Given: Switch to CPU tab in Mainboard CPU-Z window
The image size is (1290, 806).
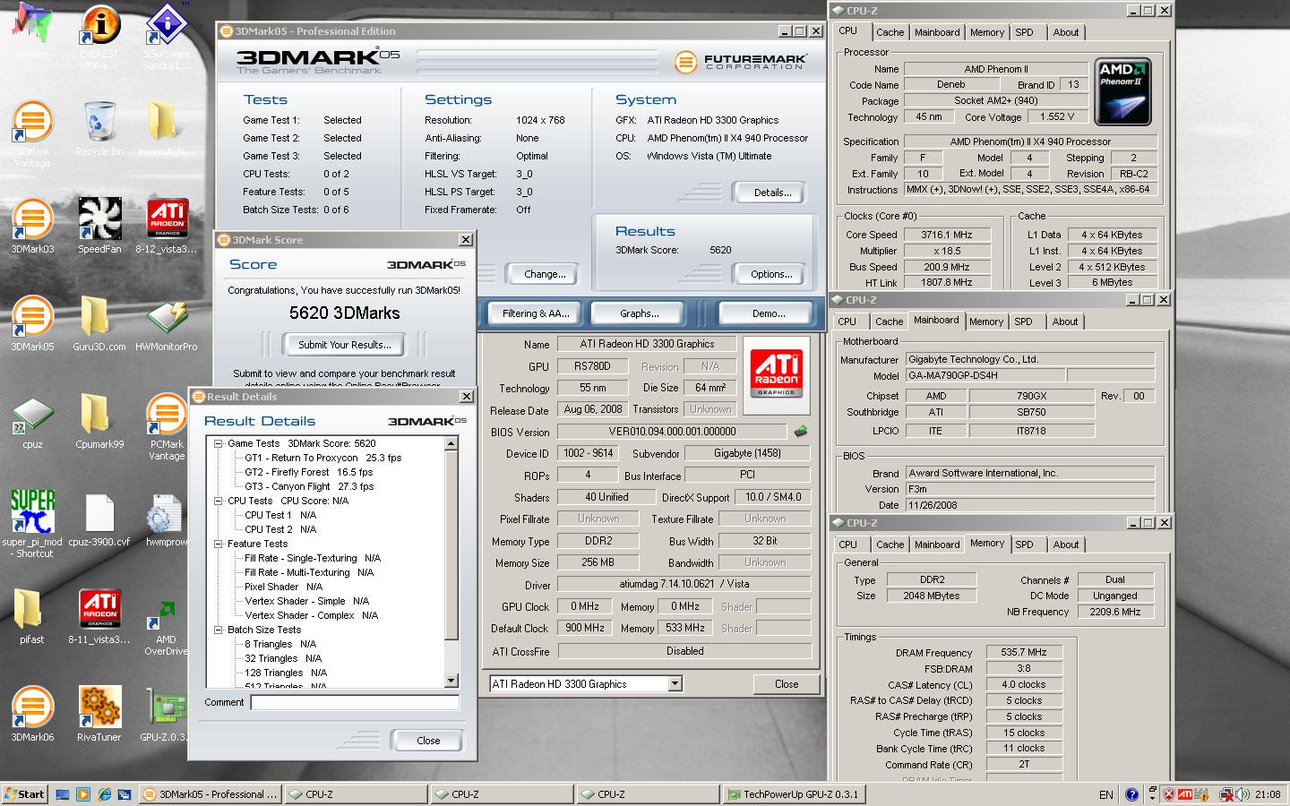Looking at the screenshot, I should point(847,322).
